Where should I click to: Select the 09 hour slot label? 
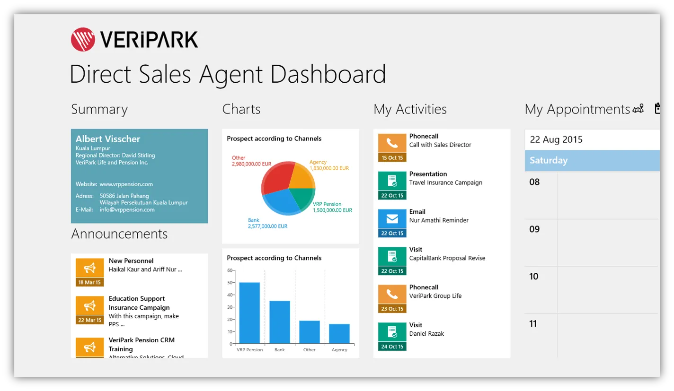tap(534, 229)
